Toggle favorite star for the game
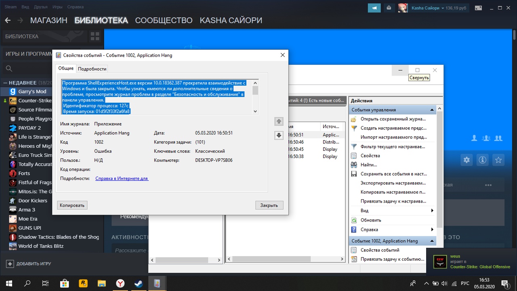517x291 pixels. [x=498, y=160]
